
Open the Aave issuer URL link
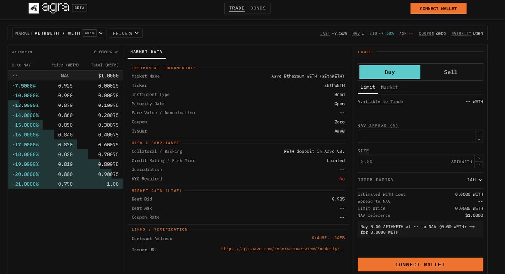(281, 249)
